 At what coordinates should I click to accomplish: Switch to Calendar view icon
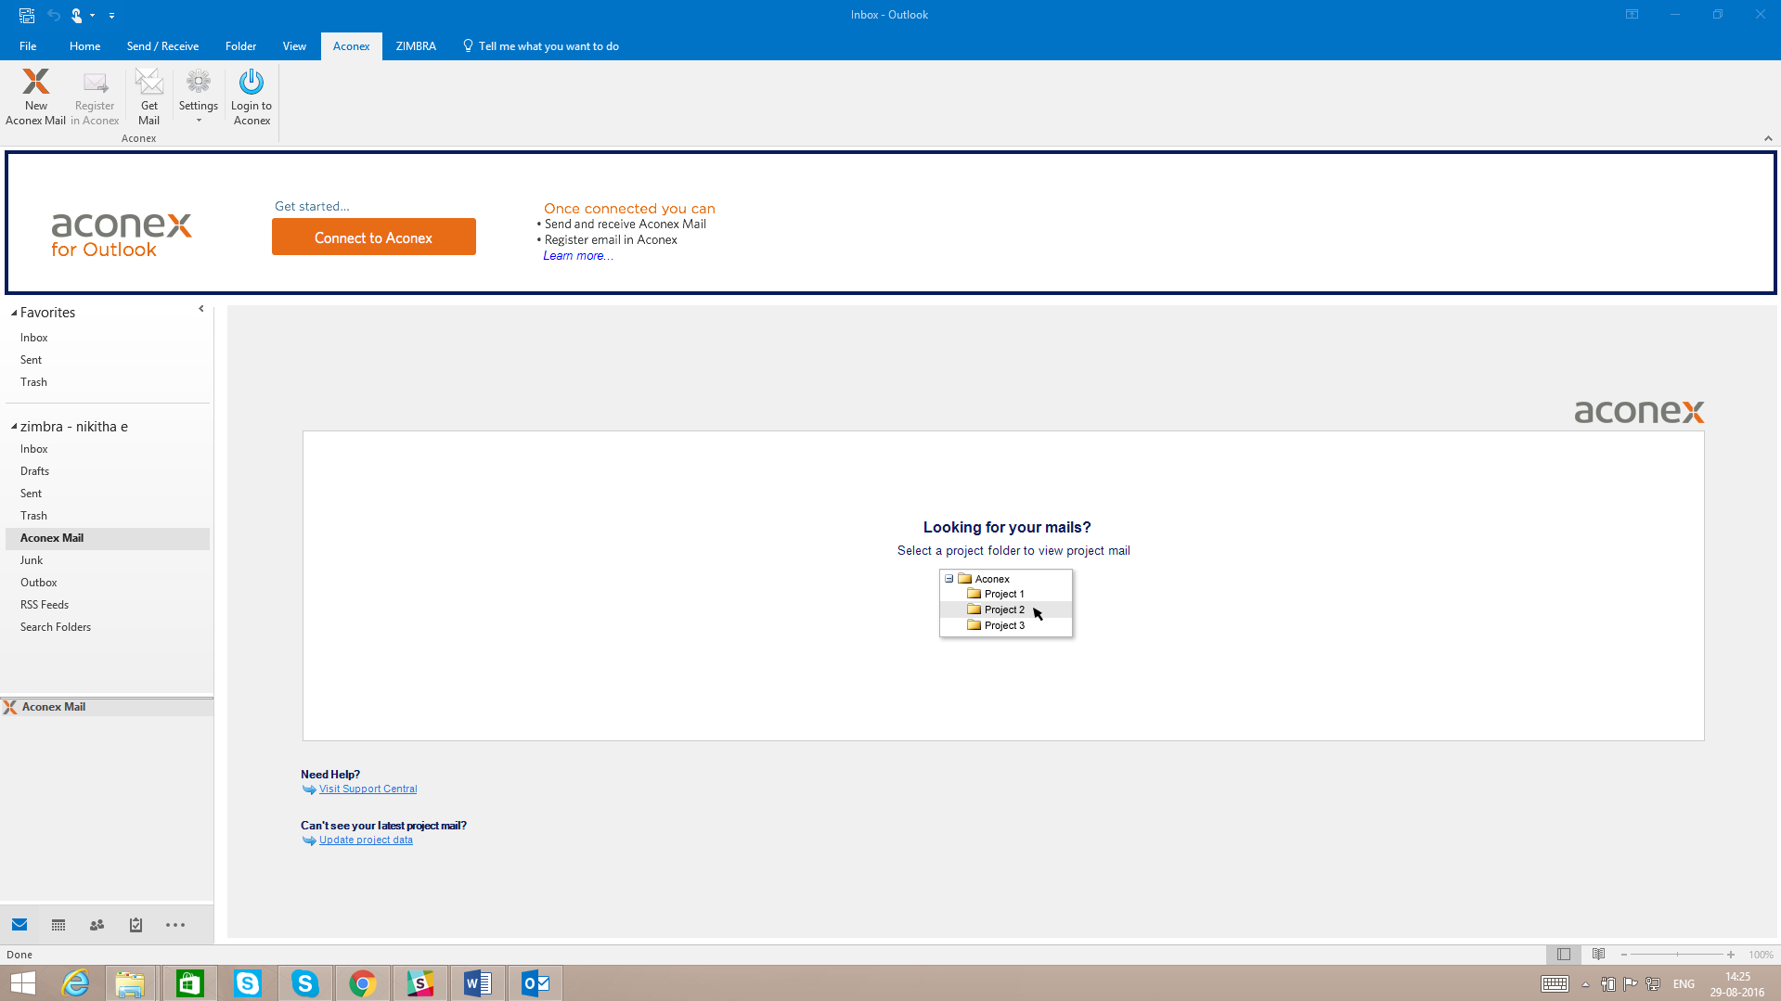pos(58,925)
